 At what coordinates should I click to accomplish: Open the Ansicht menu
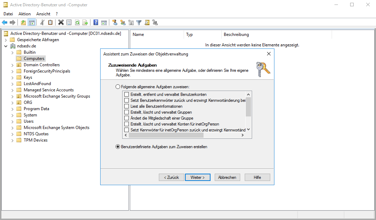pos(43,14)
